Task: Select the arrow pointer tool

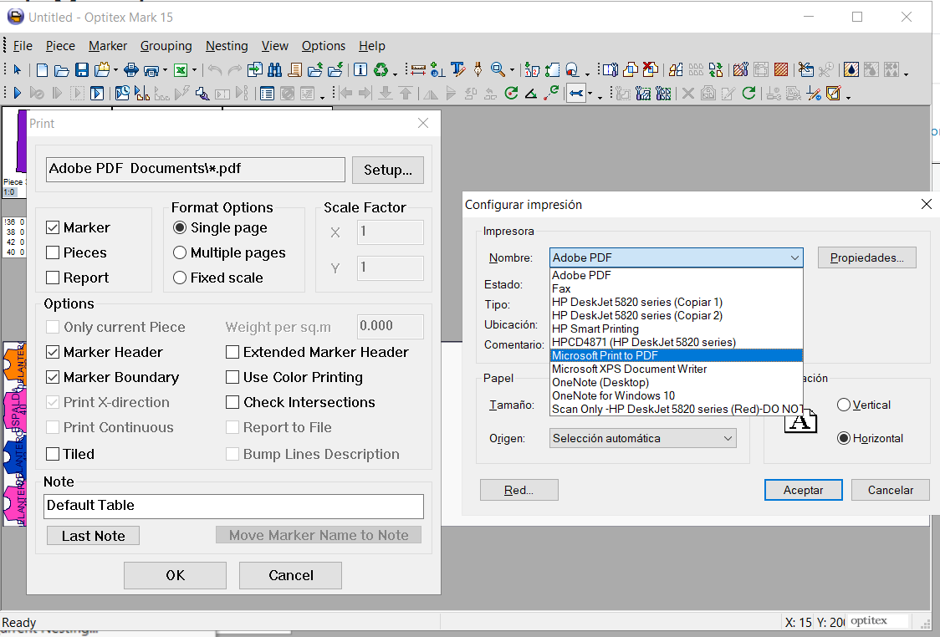Action: tap(18, 70)
